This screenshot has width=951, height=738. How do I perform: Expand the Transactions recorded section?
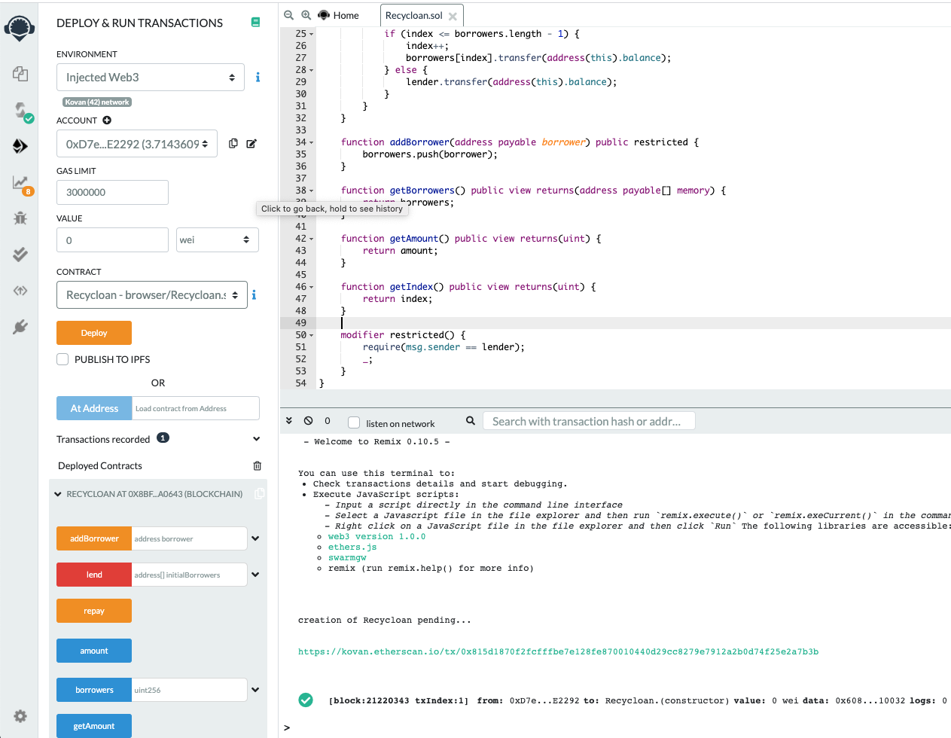(x=257, y=439)
